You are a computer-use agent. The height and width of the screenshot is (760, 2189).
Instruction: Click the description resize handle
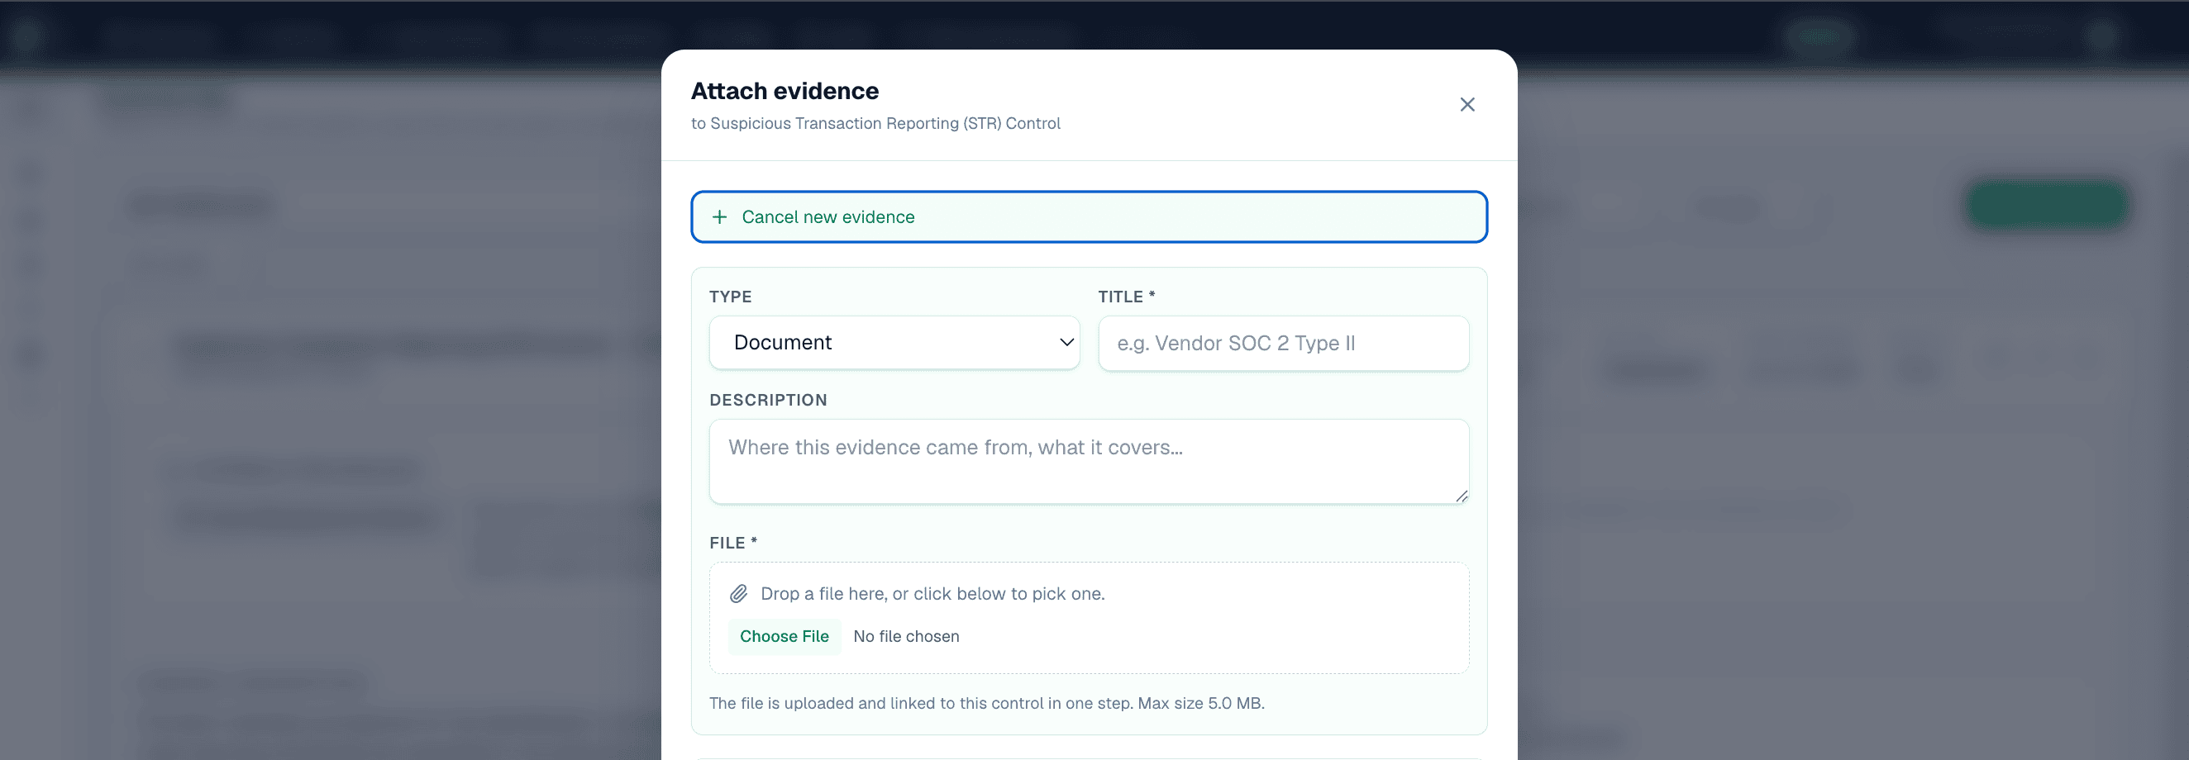(x=1461, y=496)
